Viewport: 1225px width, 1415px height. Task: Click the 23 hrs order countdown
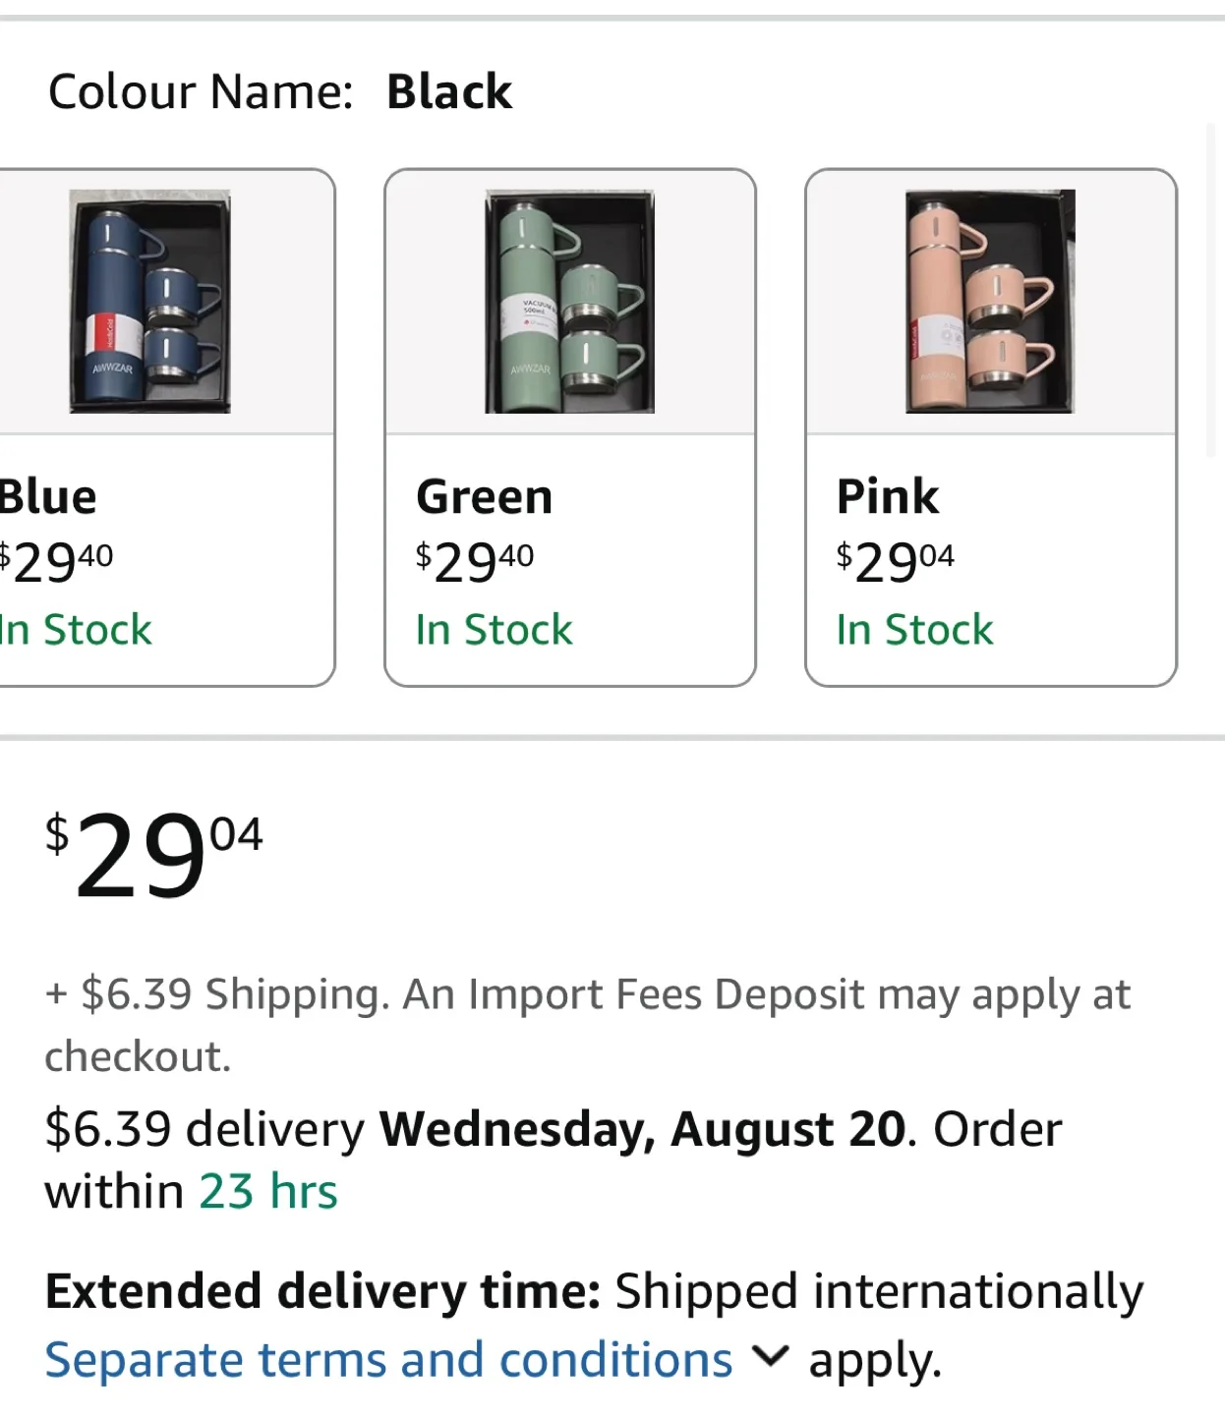(x=268, y=1192)
